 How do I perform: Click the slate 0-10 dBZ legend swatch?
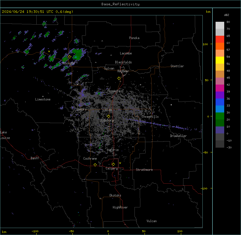[220, 130]
